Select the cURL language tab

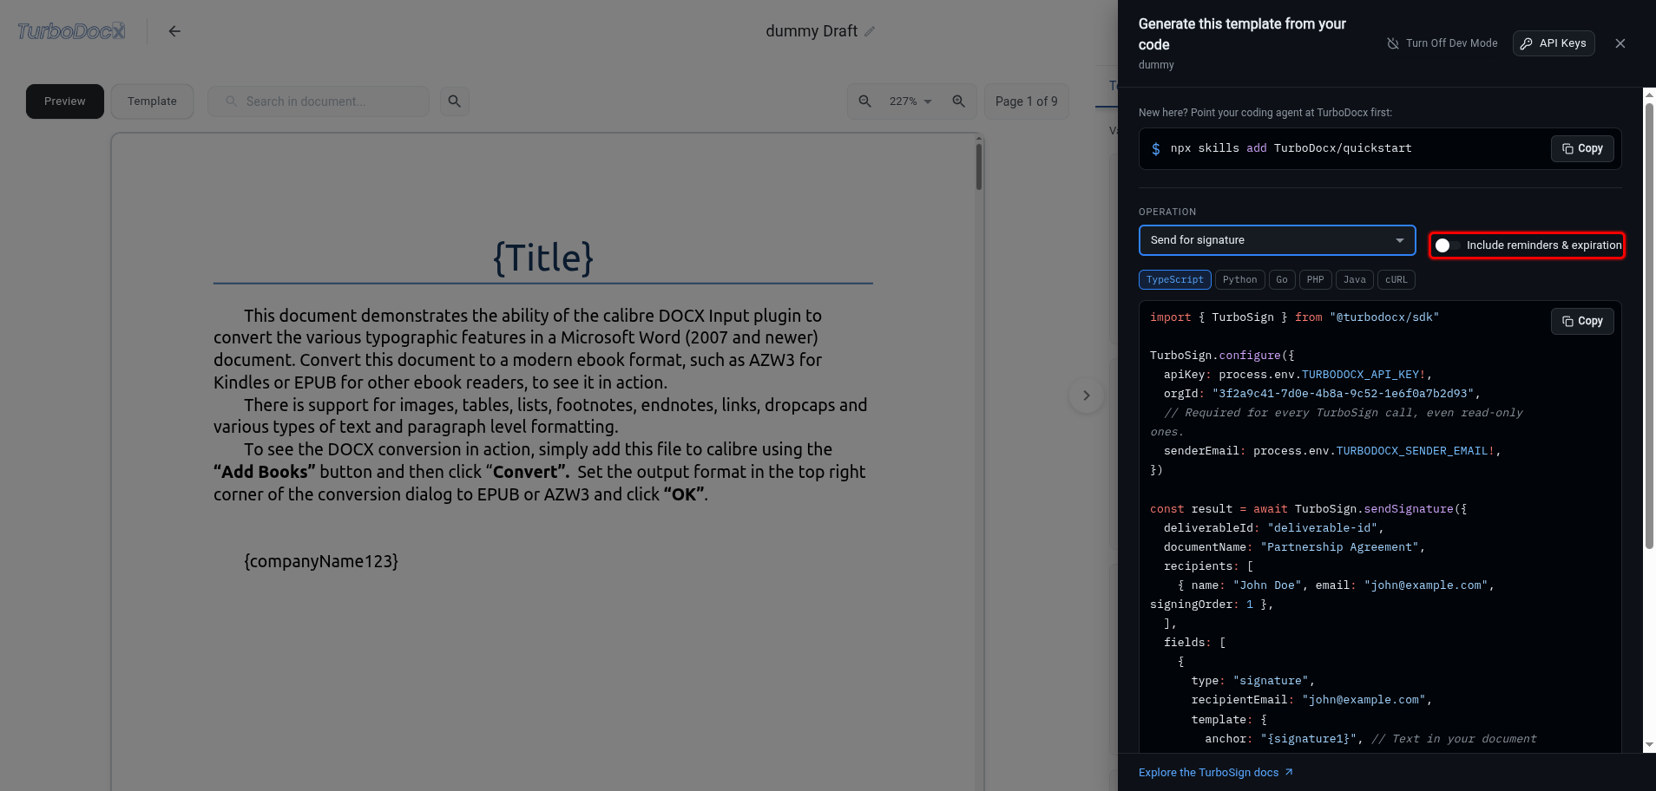[x=1396, y=280]
